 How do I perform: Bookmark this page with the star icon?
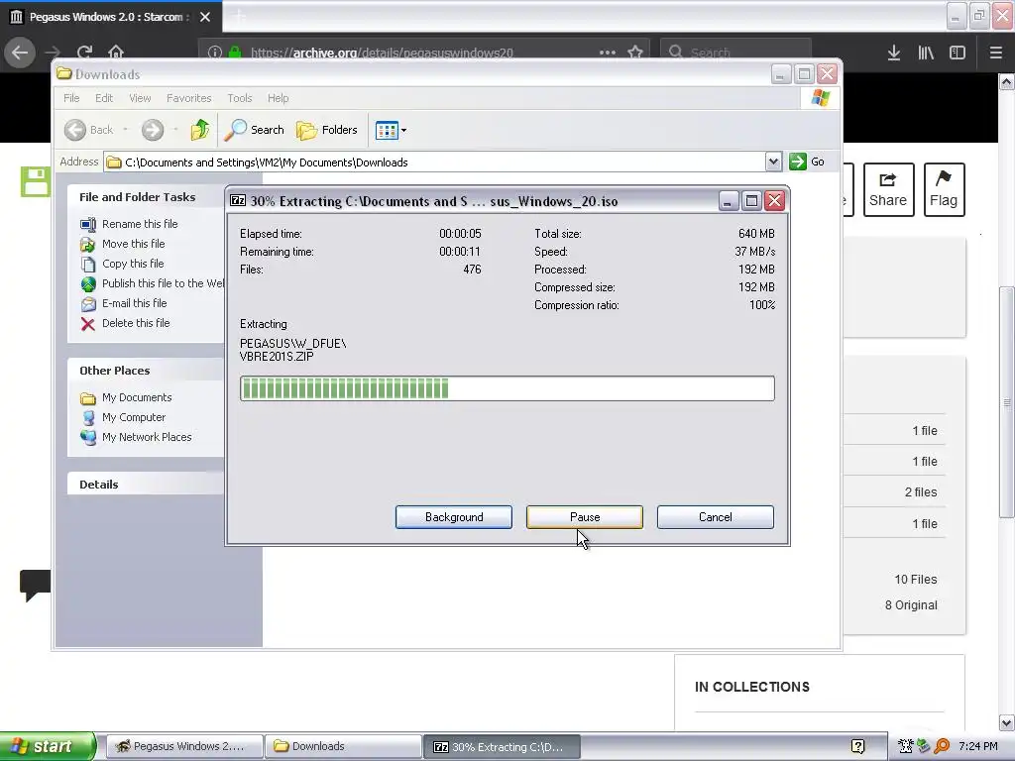[x=635, y=53]
